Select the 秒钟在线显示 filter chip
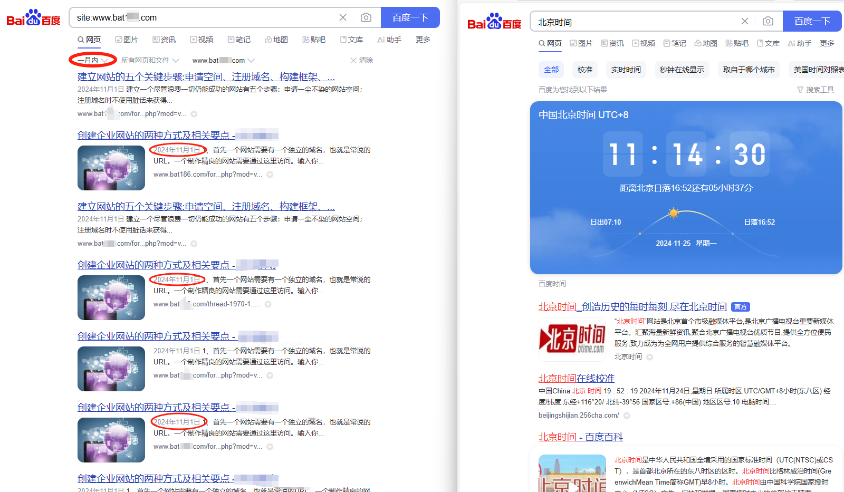Viewport: 844px width, 492px height. click(682, 70)
